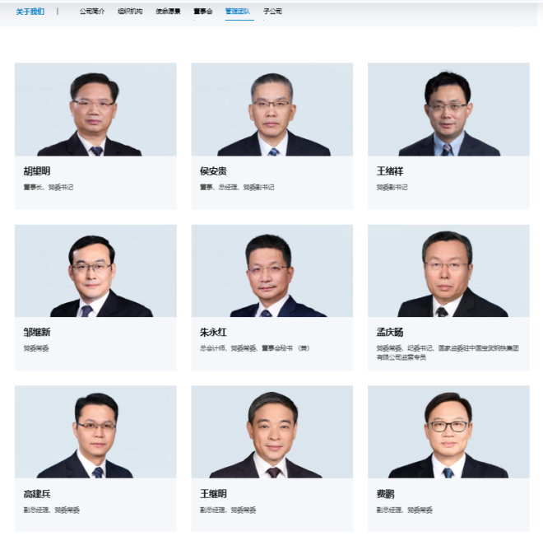Open the portrait photo above 邹继新
543x536 pixels.
(95, 271)
